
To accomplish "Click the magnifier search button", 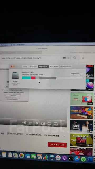I will click(x=75, y=58).
